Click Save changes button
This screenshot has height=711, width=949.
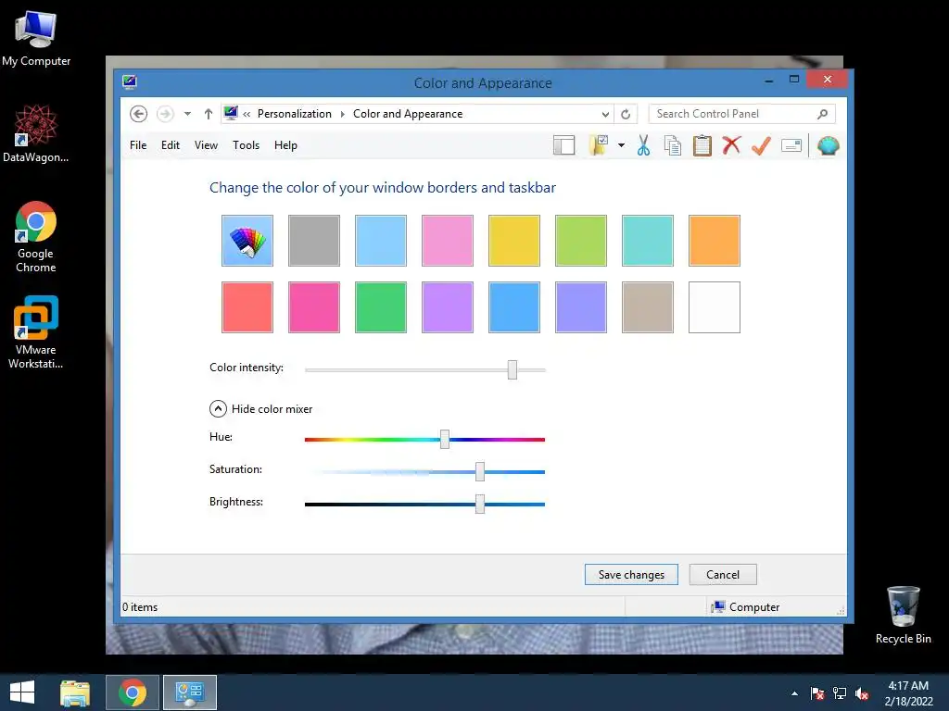(x=631, y=574)
